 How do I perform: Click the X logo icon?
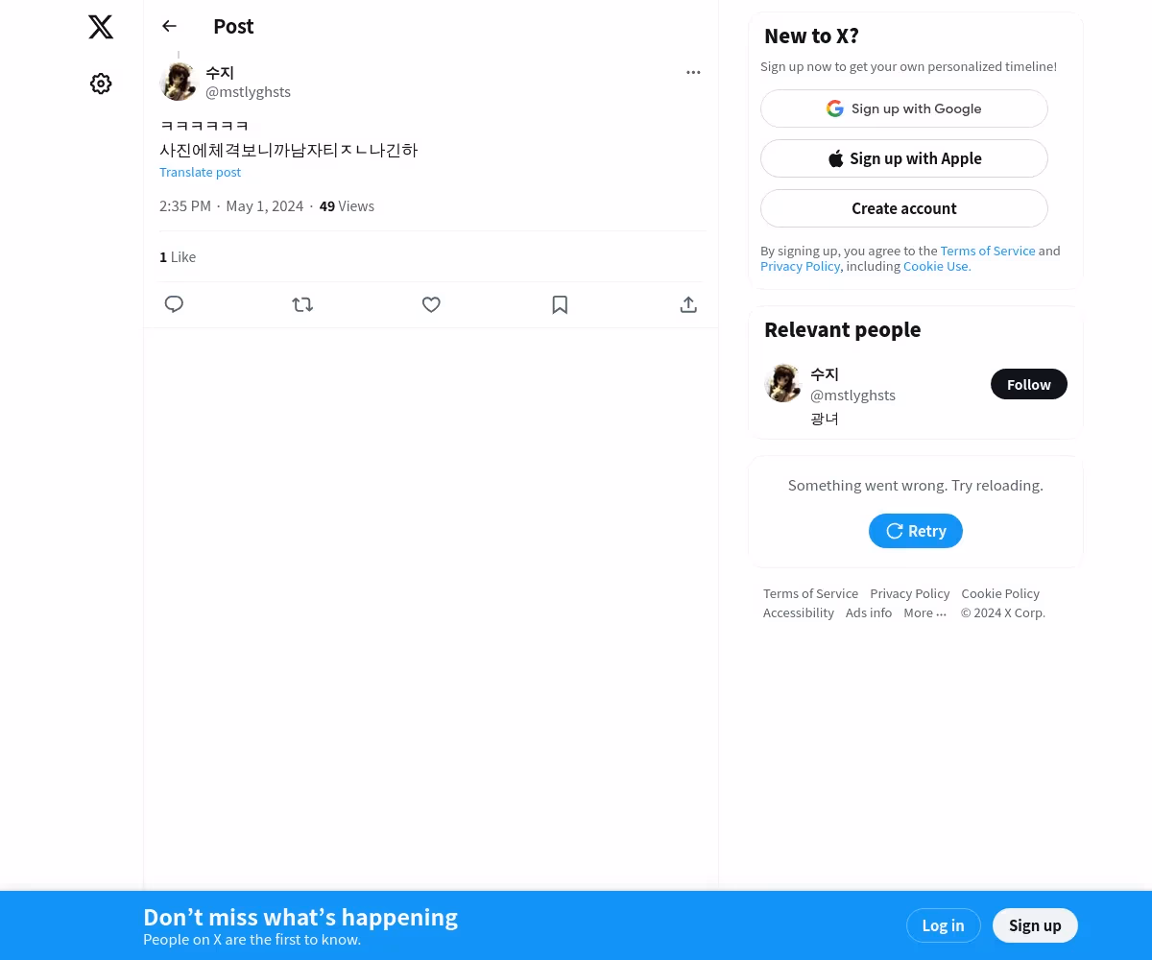point(101,27)
